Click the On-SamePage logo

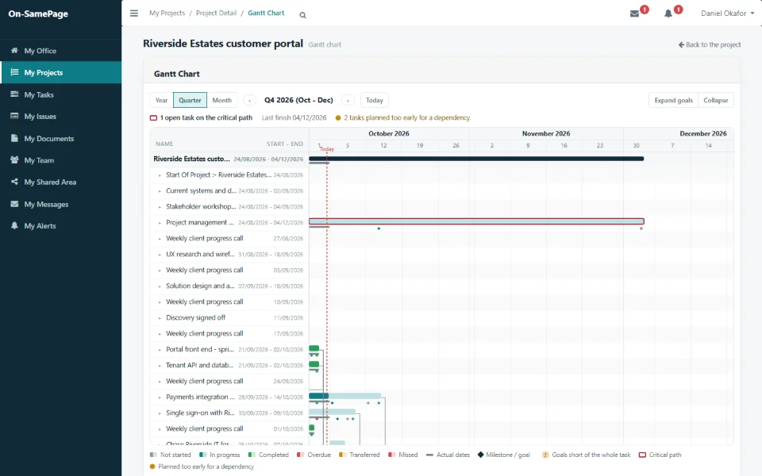coord(38,13)
